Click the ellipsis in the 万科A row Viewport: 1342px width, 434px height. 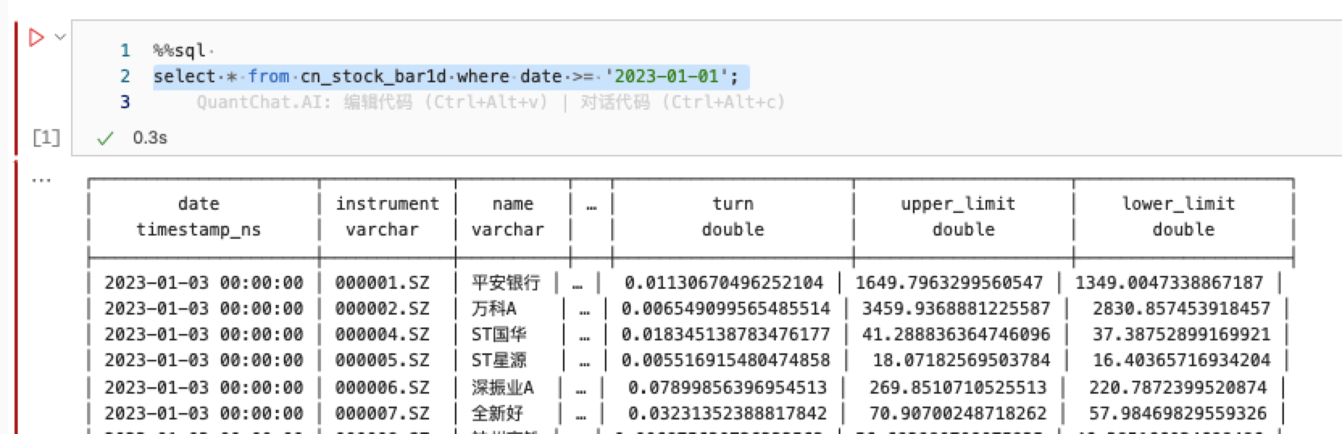(584, 309)
